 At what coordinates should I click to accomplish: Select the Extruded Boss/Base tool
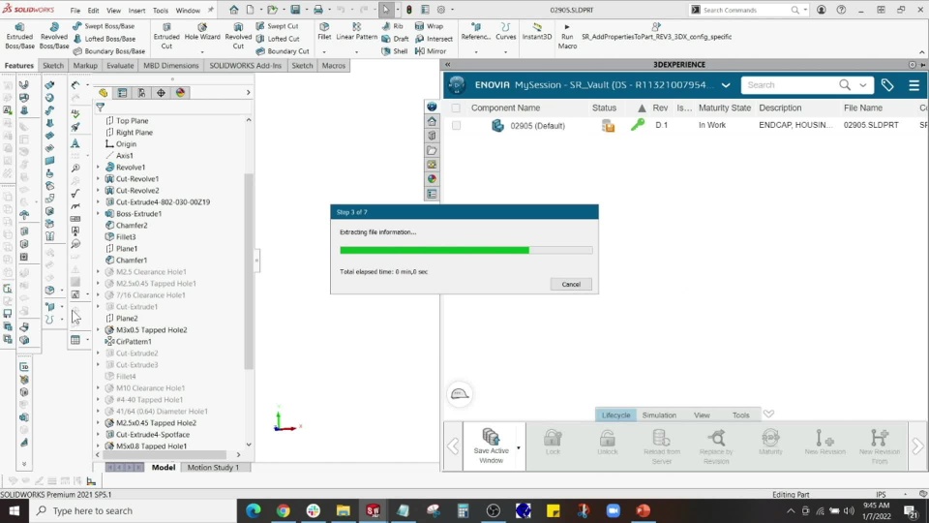[19, 36]
